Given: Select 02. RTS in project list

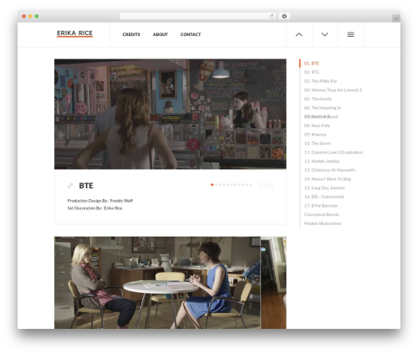Looking at the screenshot, I should click(311, 72).
